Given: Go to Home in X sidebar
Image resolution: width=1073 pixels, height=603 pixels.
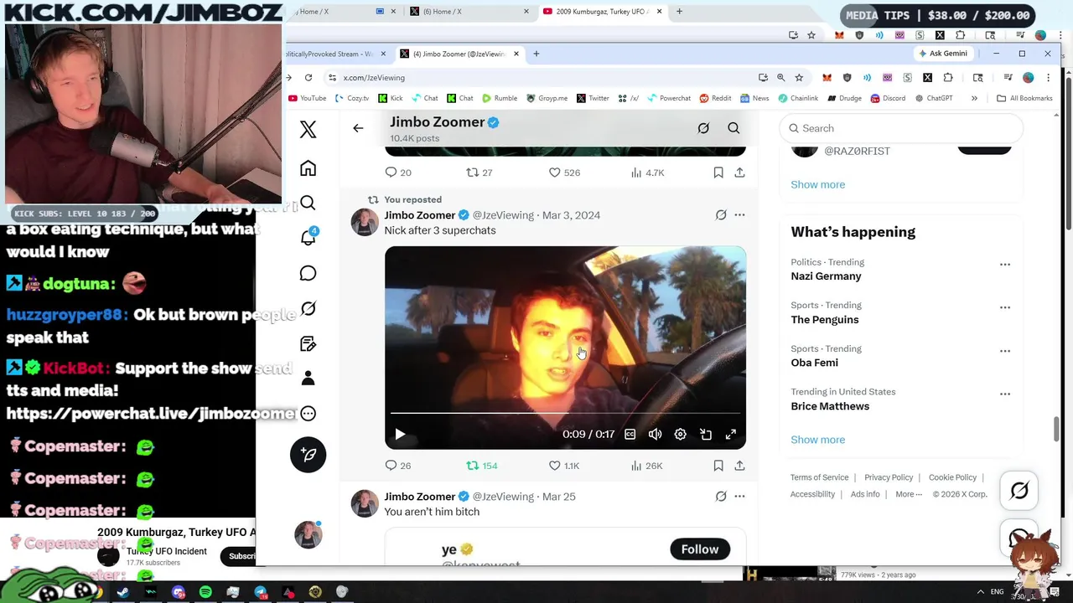Looking at the screenshot, I should [x=308, y=168].
